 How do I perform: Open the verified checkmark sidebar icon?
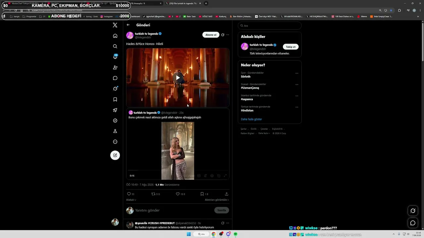pyautogui.click(x=115, y=121)
